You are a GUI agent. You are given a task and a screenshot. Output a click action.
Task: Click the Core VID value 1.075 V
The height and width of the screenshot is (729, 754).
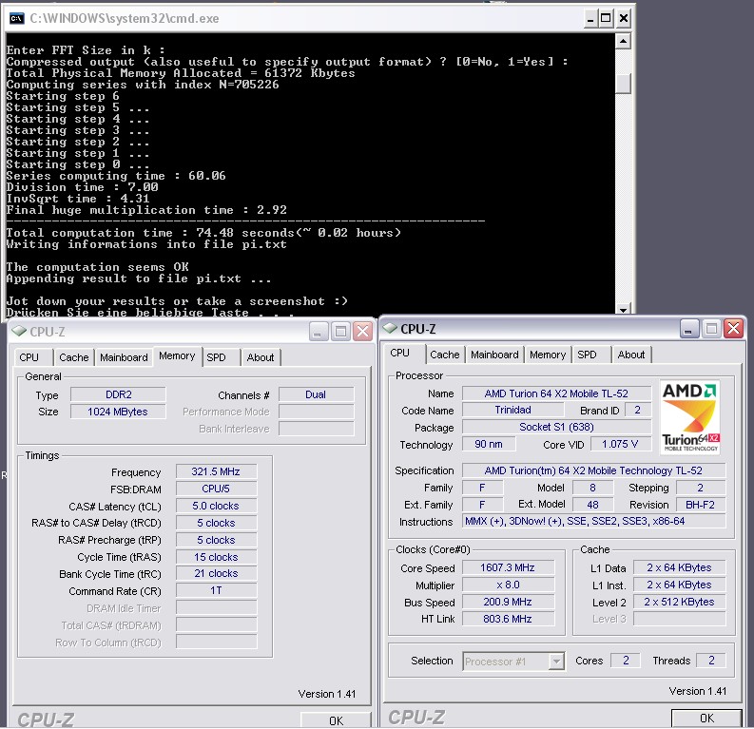(x=620, y=444)
